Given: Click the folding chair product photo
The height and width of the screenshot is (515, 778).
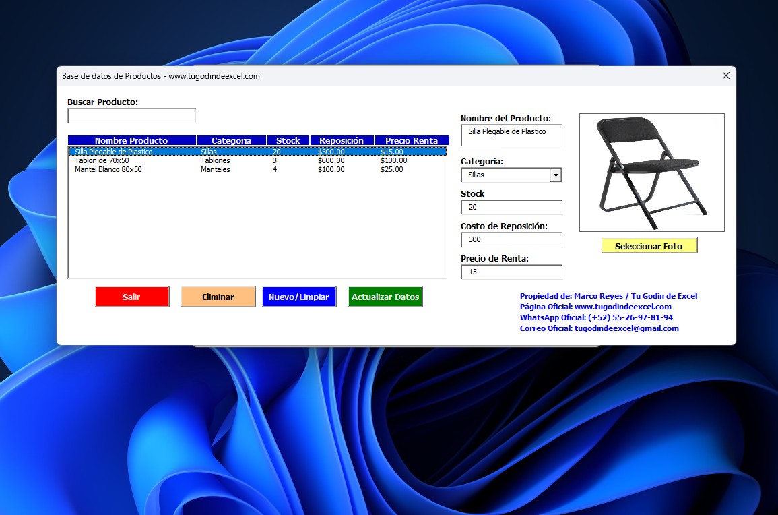Looking at the screenshot, I should [651, 173].
